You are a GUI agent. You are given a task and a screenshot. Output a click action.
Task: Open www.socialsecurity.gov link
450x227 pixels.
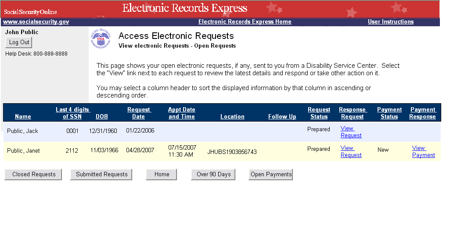[x=36, y=22]
